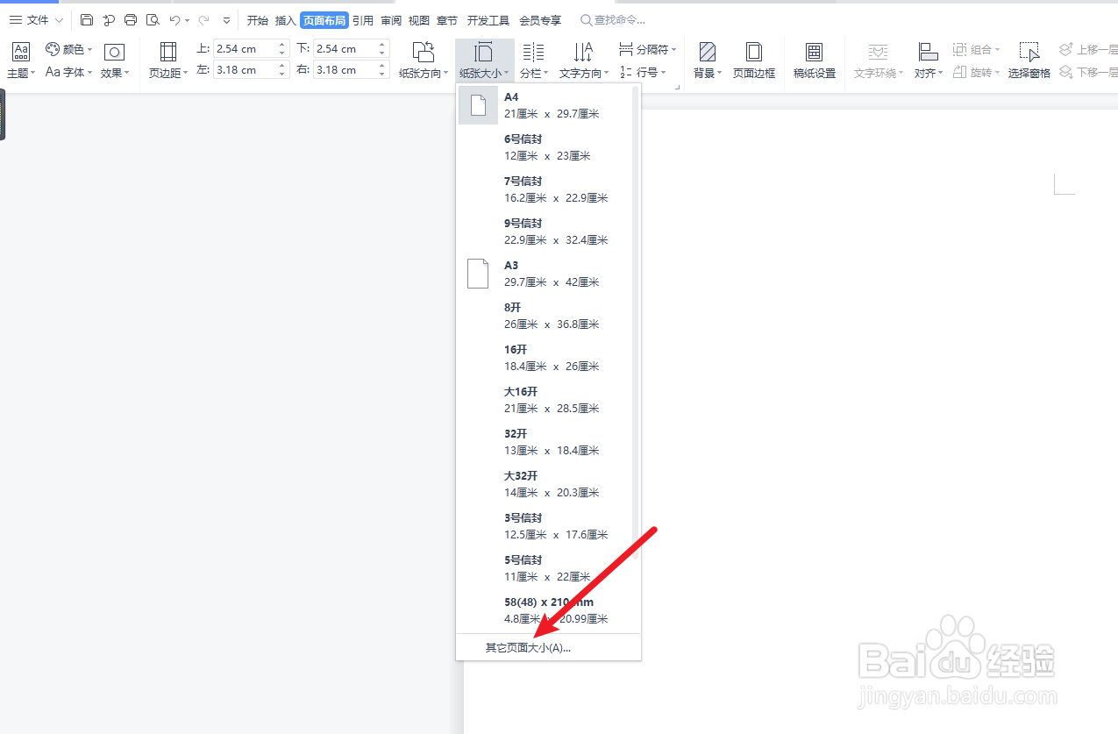The image size is (1118, 734).
Task: Select 3号信封 paper size
Action: pos(545,526)
